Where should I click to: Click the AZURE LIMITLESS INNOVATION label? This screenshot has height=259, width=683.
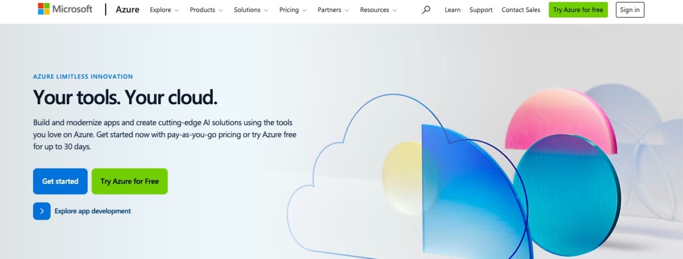[x=83, y=76]
